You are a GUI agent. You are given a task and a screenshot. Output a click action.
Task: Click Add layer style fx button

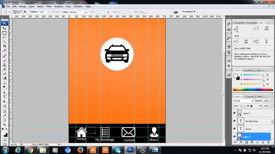tap(241, 142)
